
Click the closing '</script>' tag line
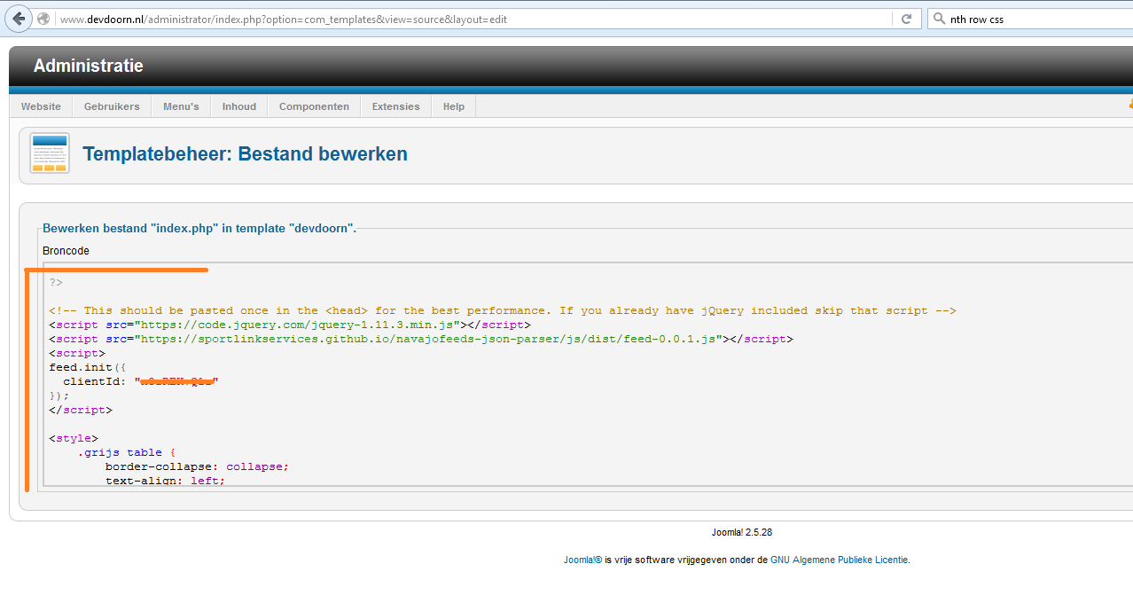pos(81,410)
